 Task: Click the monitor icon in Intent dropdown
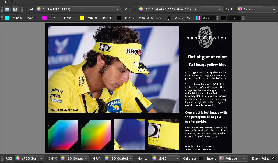221,158
